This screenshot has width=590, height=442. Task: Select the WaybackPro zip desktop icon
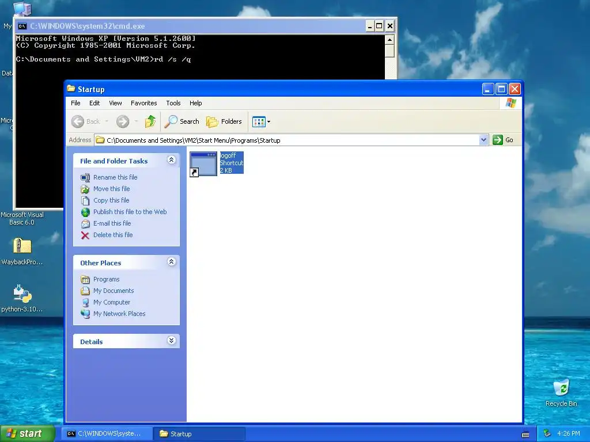(22, 246)
